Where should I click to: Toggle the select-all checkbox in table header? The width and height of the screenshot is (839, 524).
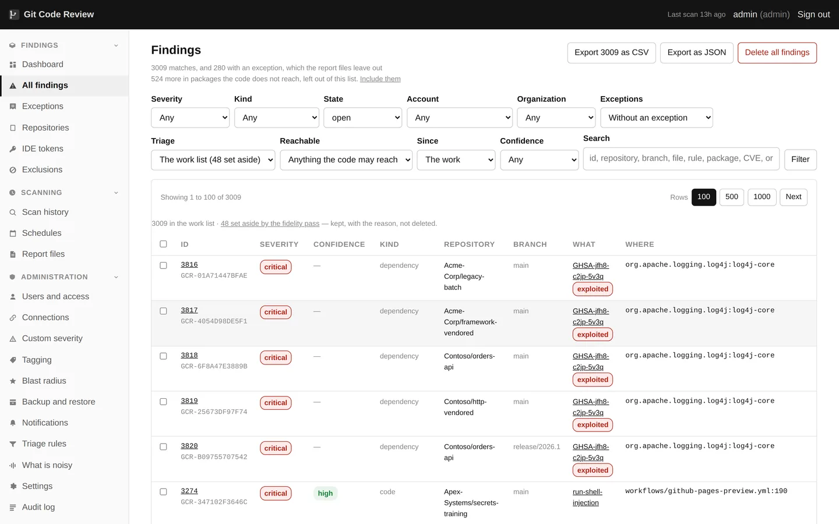(x=163, y=244)
